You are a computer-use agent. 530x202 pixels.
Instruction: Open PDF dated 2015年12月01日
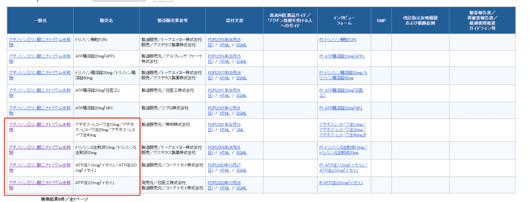click(x=224, y=111)
